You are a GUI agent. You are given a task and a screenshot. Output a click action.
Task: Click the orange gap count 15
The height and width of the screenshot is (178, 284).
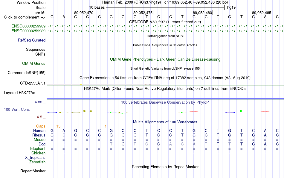coord(58,126)
